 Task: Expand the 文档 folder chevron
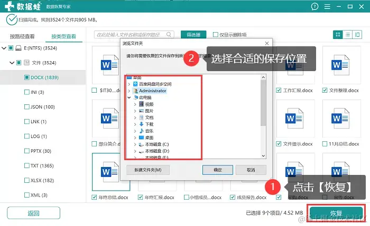click(x=135, y=117)
